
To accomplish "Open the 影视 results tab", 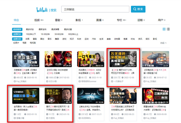I will point(79,20).
